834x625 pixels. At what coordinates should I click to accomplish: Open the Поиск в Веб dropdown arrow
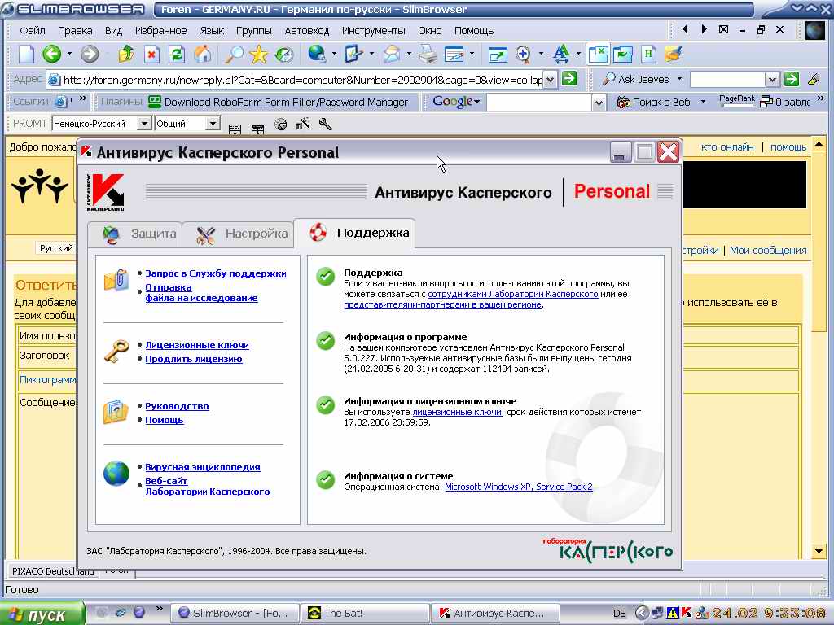pos(703,102)
